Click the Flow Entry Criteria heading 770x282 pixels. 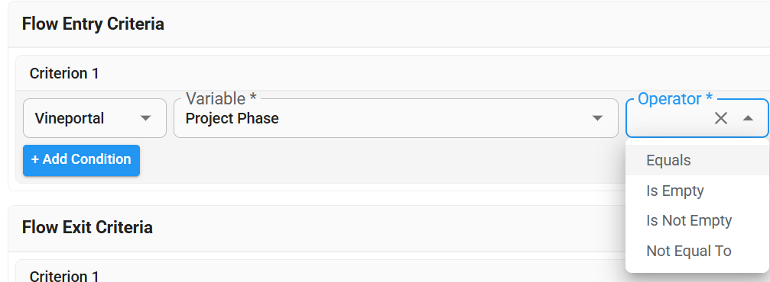[x=93, y=24]
